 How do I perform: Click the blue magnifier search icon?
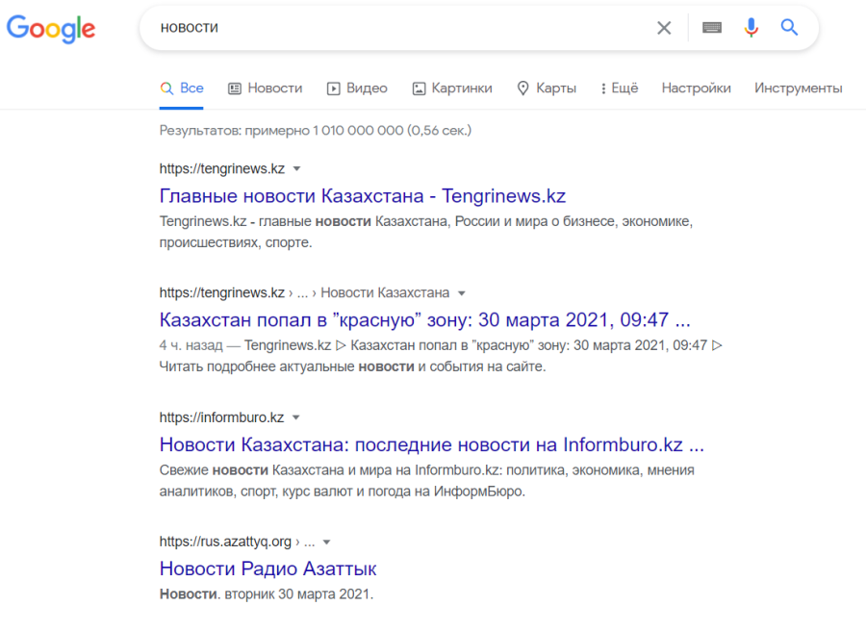pos(789,27)
